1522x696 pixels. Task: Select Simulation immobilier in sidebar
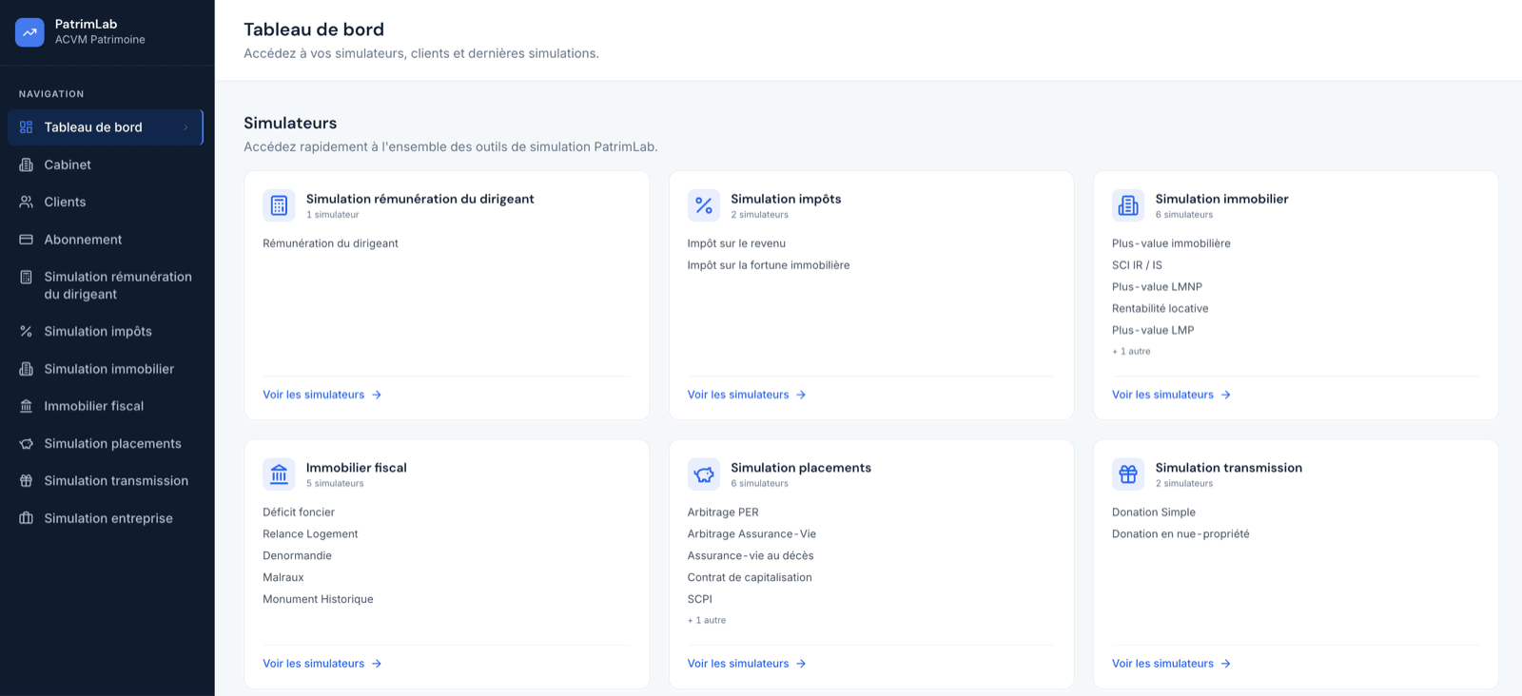coord(106,369)
